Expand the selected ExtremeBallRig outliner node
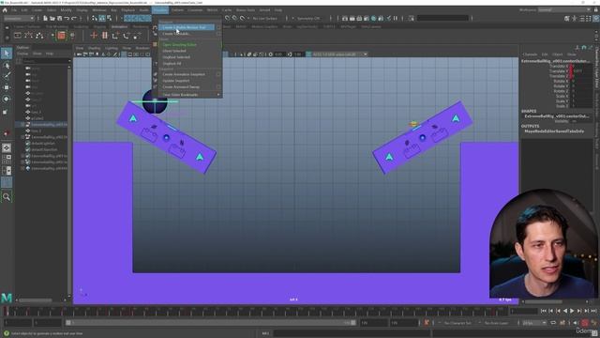Screen dimensions: 600x338 22,125
